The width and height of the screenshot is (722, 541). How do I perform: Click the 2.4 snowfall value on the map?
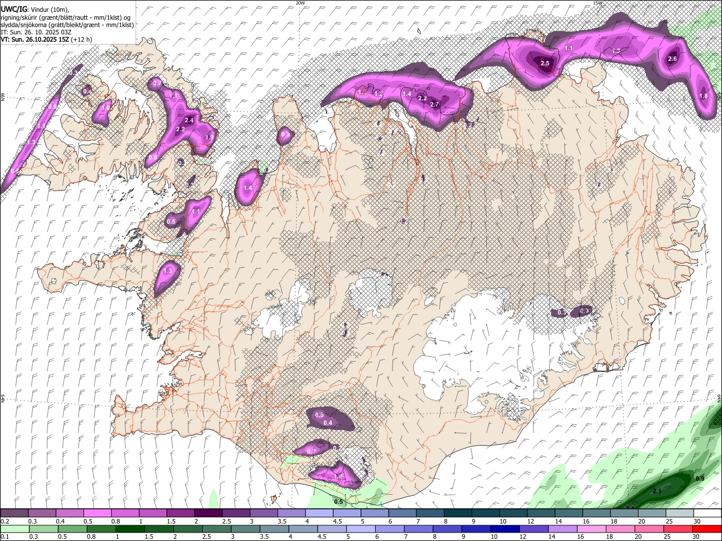point(189,120)
